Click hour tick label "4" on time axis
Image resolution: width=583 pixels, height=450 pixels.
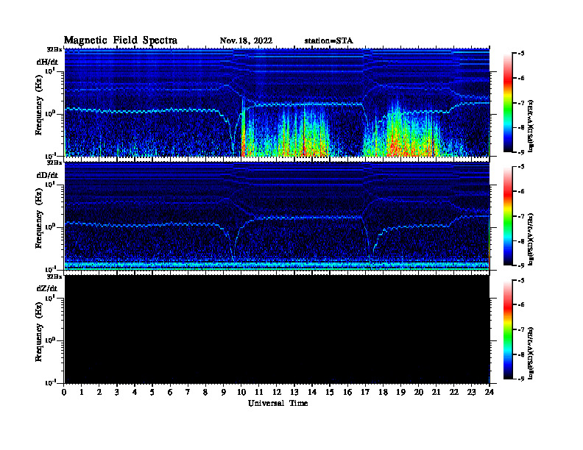click(x=135, y=393)
